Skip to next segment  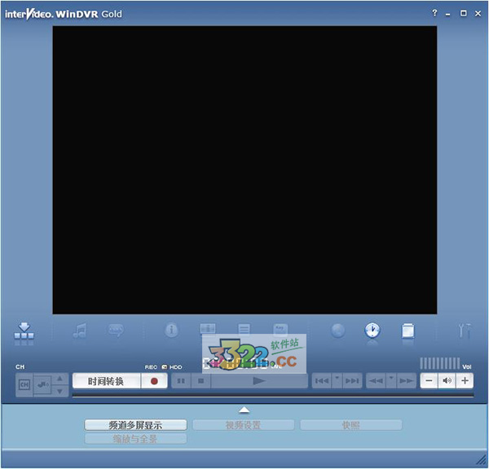352,381
